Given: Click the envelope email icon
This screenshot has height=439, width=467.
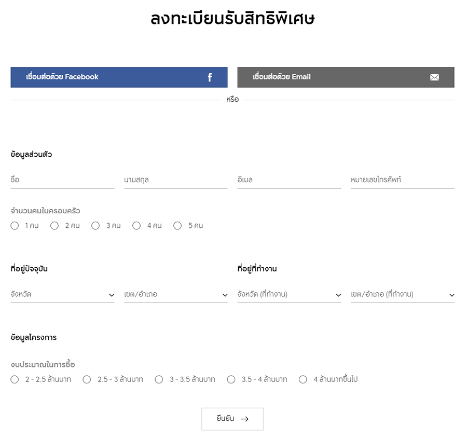Looking at the screenshot, I should click(434, 77).
